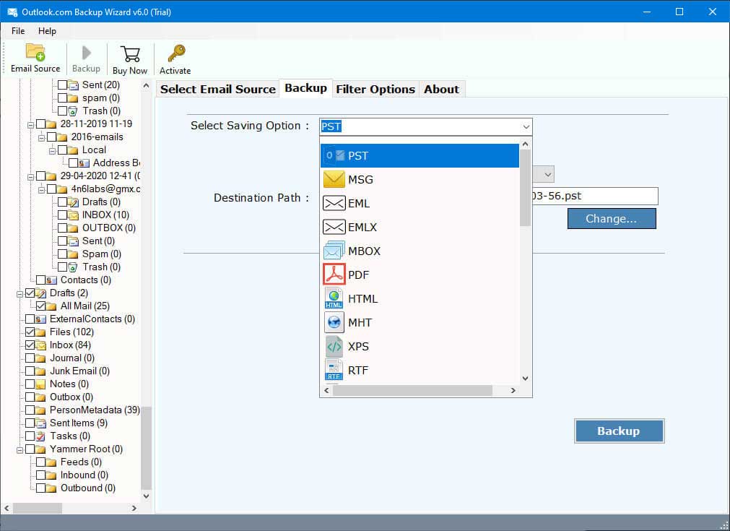Choose the PDF Acrobat icon
This screenshot has width=730, height=531.
click(x=334, y=275)
